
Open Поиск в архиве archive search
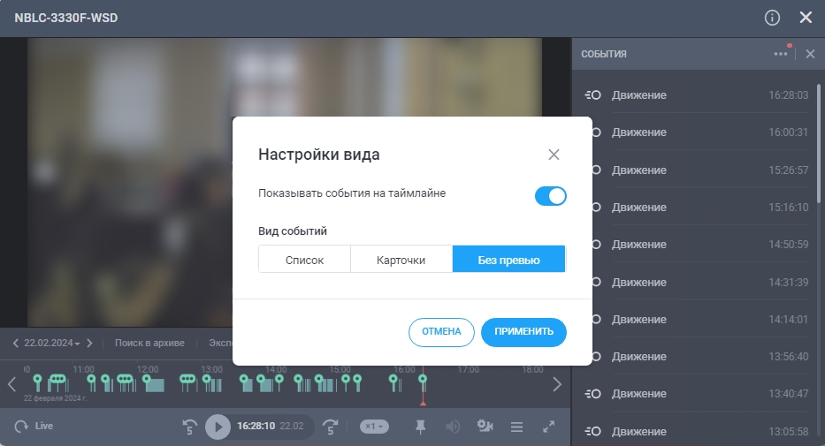click(x=149, y=343)
